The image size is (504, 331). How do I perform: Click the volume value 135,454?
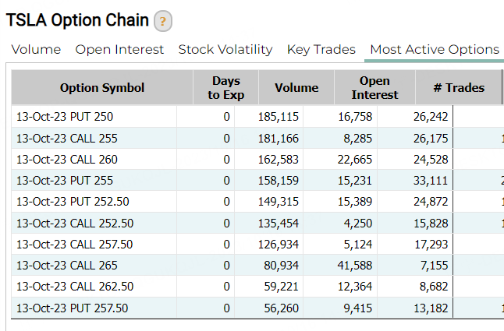[279, 223]
